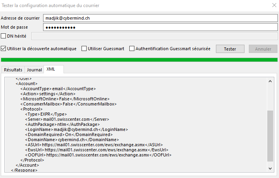Click the scrollbar down arrow in XML pane
This screenshot has height=178, width=279.
coord(270,168)
